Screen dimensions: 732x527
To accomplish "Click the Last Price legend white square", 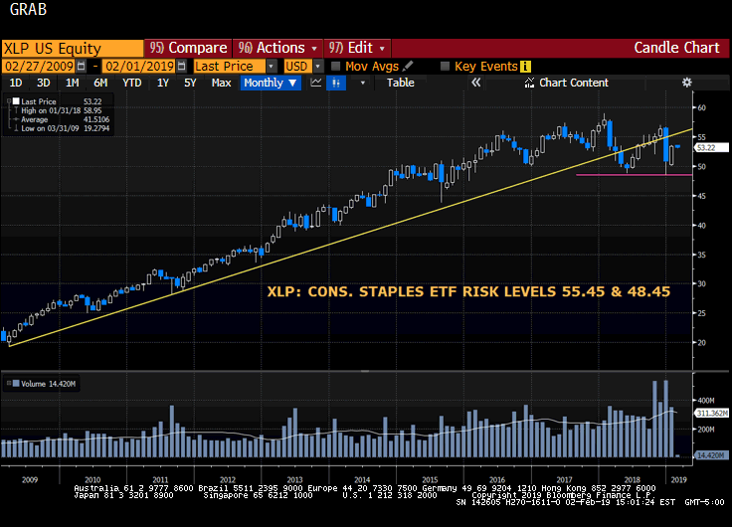I will pyautogui.click(x=16, y=101).
